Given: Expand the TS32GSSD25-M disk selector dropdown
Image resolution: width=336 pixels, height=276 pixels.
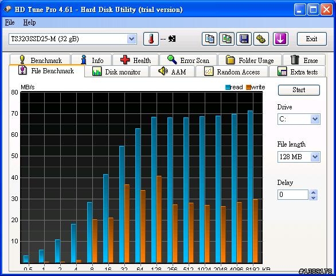Looking at the screenshot, I should pyautogui.click(x=131, y=39).
